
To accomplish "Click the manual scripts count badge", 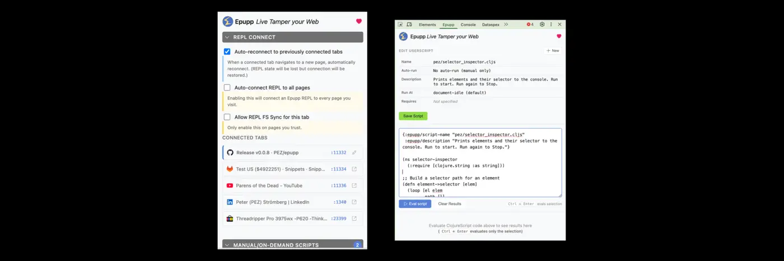I will (357, 245).
